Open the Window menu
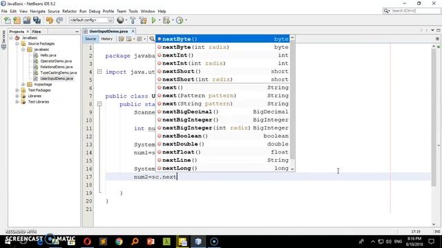 pyautogui.click(x=148, y=11)
